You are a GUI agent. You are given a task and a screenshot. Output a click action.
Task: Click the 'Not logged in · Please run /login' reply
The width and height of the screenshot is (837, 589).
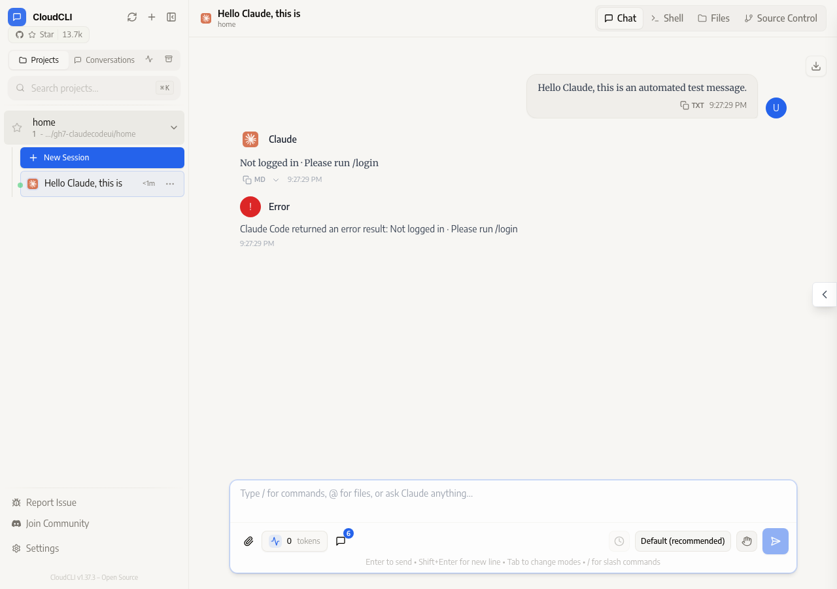coord(309,163)
